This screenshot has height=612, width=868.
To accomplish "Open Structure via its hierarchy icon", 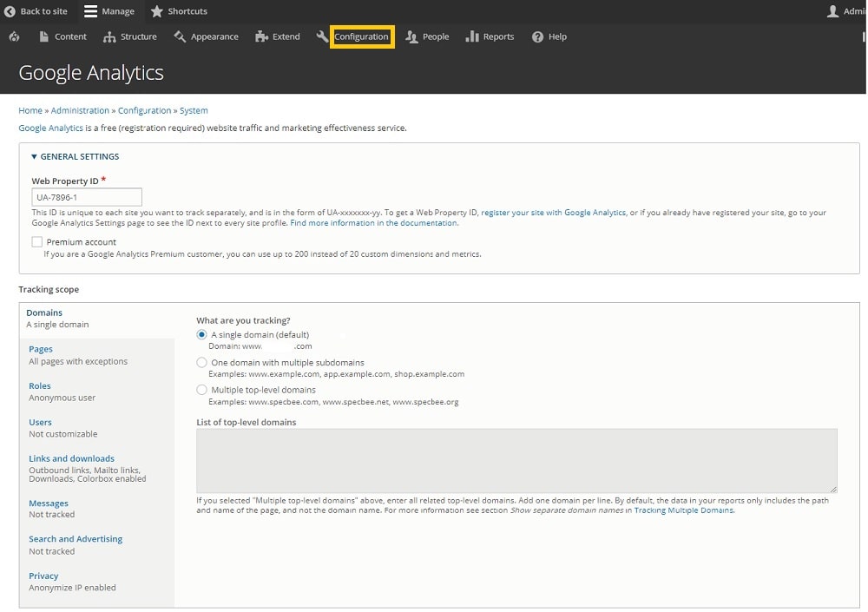I will [109, 36].
